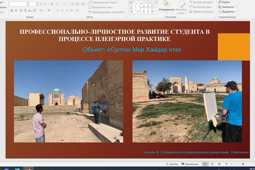This screenshot has height=170, width=255.
Task: Select the left photo of mausoleum
Action: 68,101
